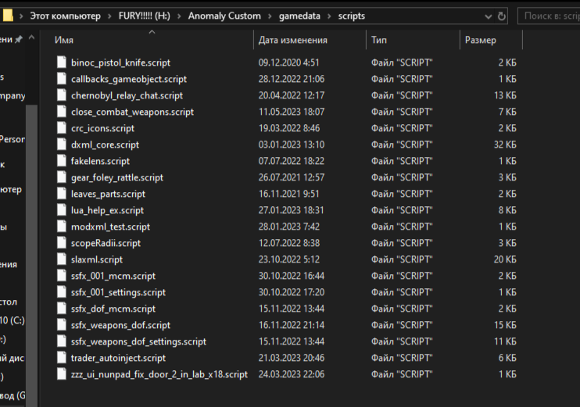
Task: Select file icon of ssfx_dof_mcm.script
Action: click(x=62, y=309)
